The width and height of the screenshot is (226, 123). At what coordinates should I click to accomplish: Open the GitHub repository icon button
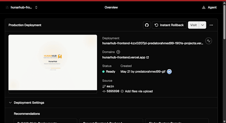(x=147, y=25)
